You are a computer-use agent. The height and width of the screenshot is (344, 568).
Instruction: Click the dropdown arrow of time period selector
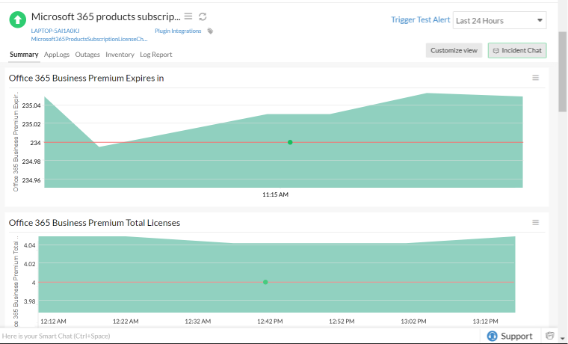pyautogui.click(x=540, y=21)
